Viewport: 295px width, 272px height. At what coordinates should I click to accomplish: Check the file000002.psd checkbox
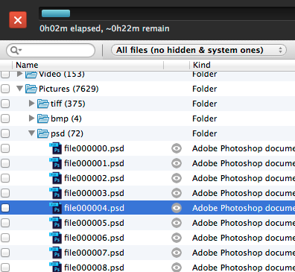pos(5,178)
